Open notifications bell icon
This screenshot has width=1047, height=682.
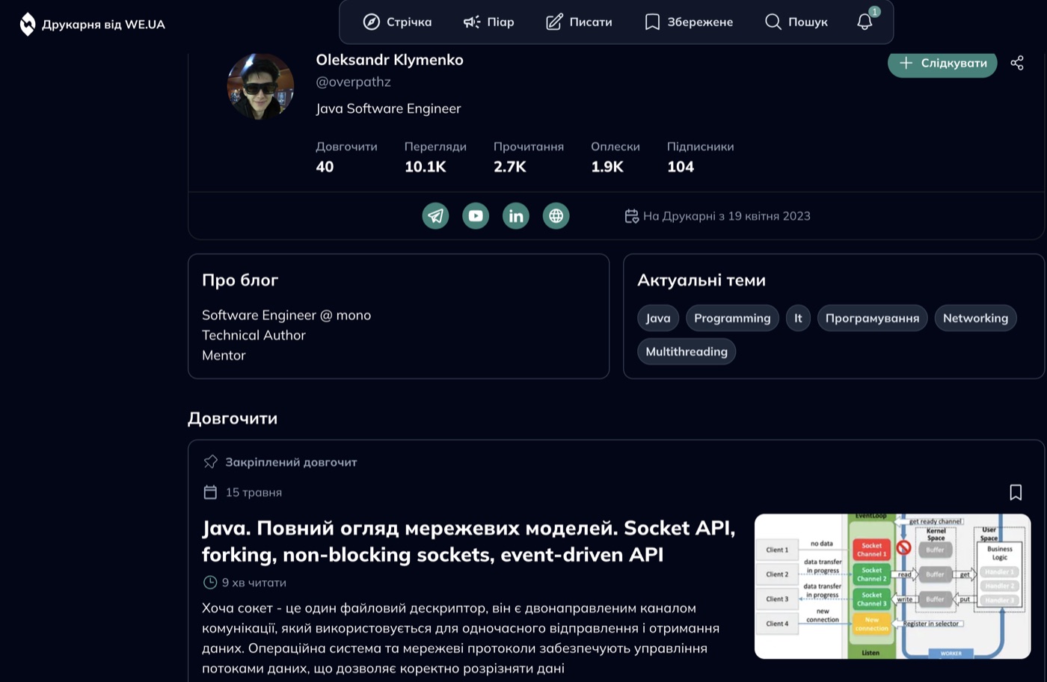coord(865,22)
